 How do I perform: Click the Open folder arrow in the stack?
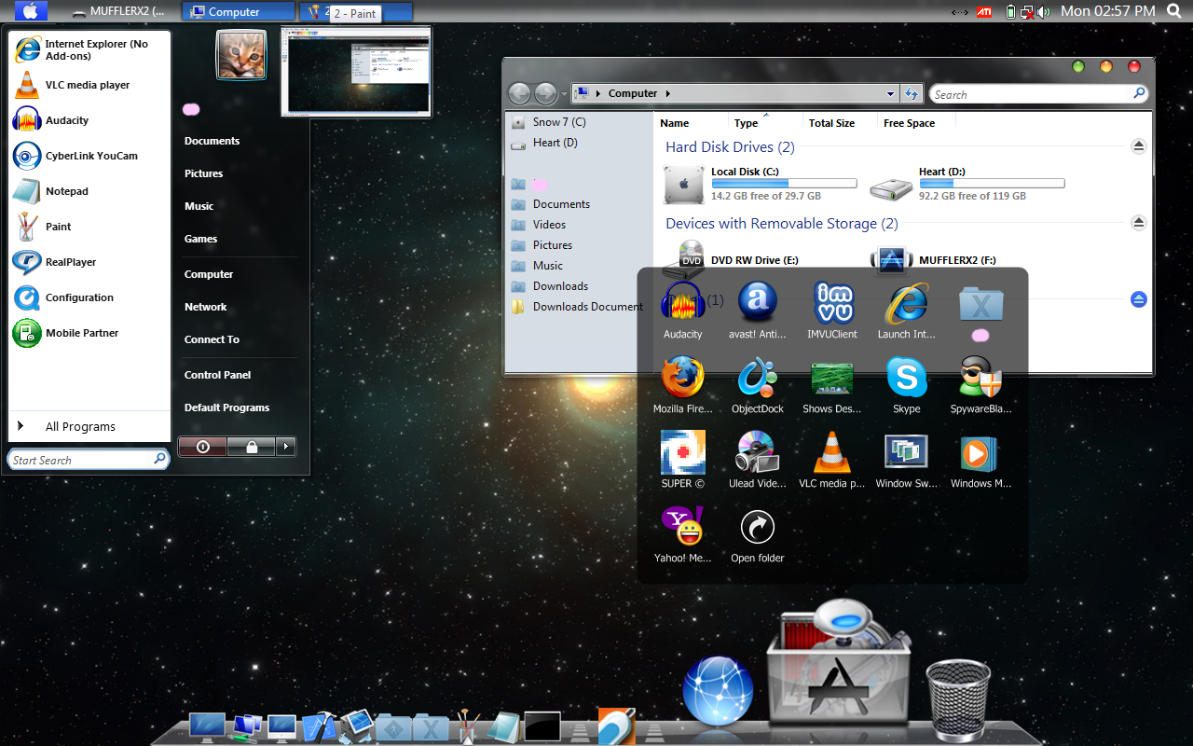(x=758, y=527)
